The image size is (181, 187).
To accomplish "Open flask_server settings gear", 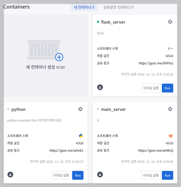I will [170, 22].
